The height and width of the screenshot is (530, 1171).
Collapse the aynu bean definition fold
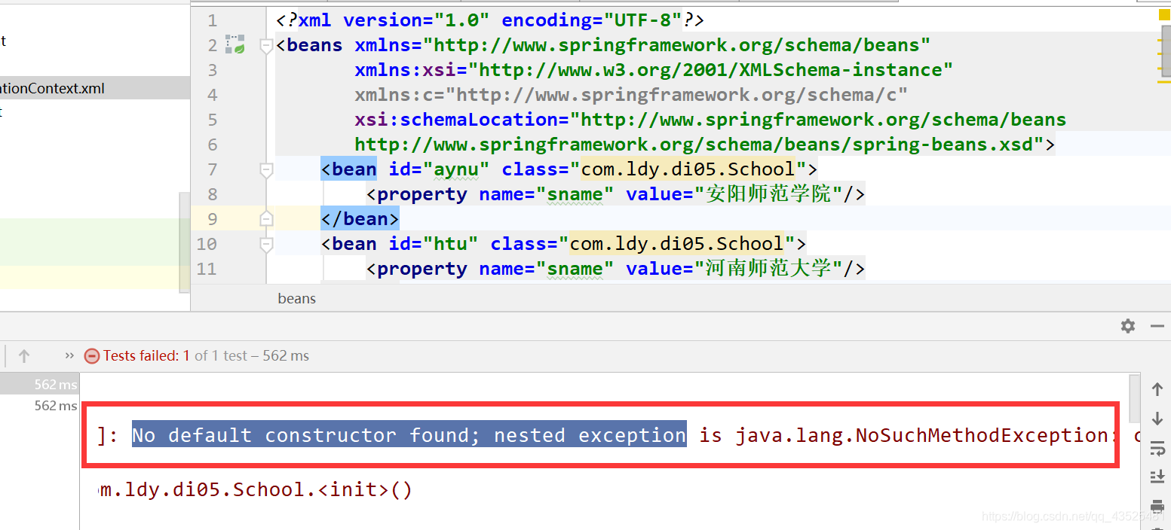265,169
